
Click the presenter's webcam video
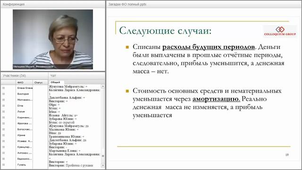[53, 39]
